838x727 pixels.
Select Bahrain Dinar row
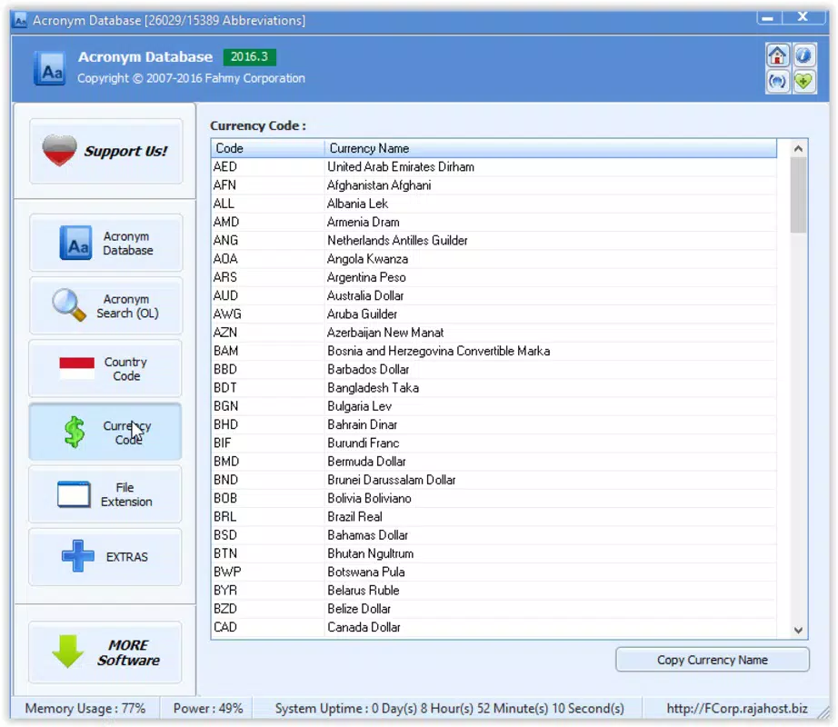[494, 424]
